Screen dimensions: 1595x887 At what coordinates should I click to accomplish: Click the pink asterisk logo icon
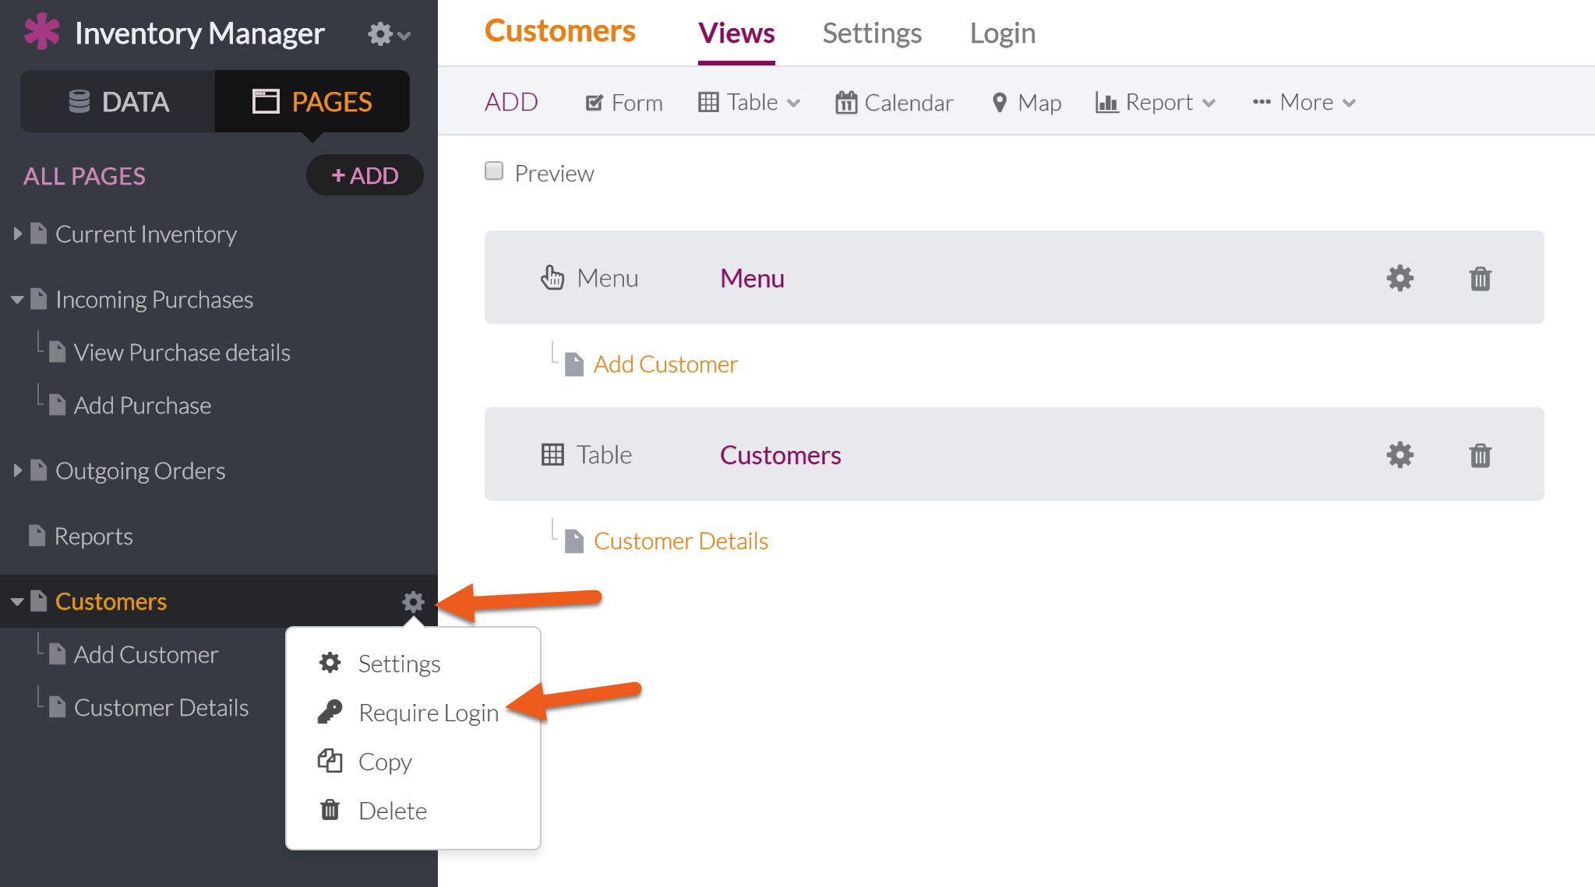(x=41, y=32)
